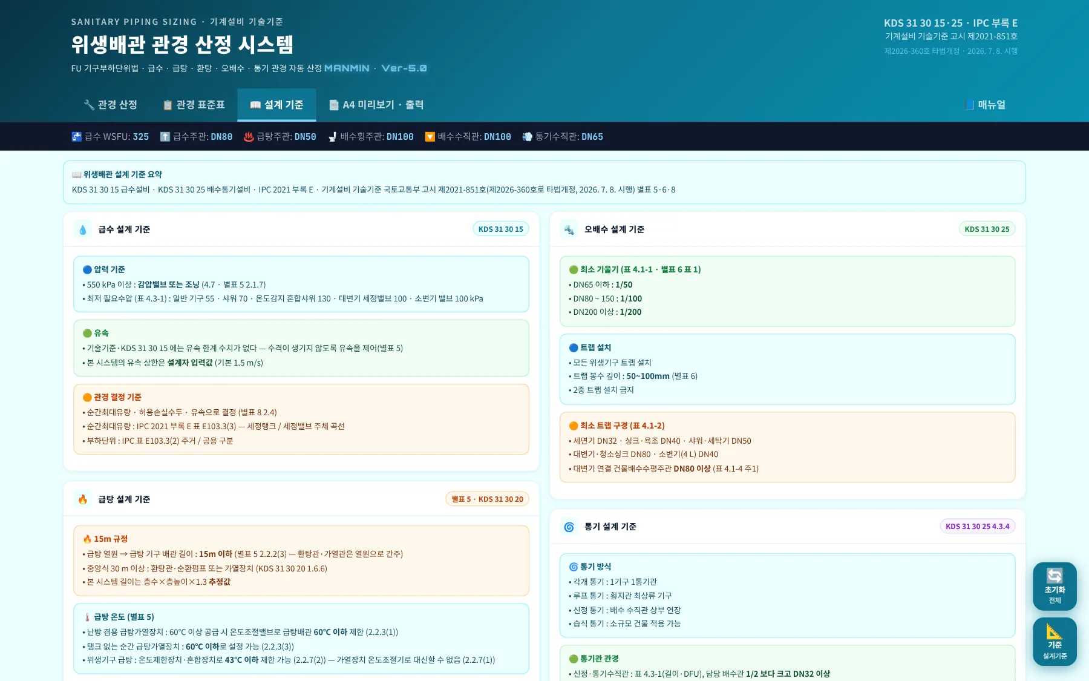The image size is (1089, 681).
Task: Click the blue dot icon at 압력 기준
Action: (87, 269)
